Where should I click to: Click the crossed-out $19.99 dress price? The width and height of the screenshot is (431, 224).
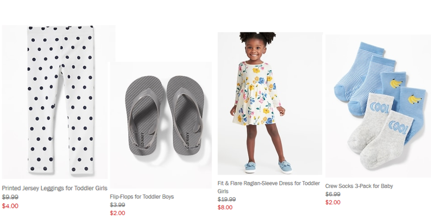click(226, 200)
